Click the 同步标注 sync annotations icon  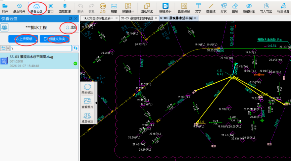88,89
